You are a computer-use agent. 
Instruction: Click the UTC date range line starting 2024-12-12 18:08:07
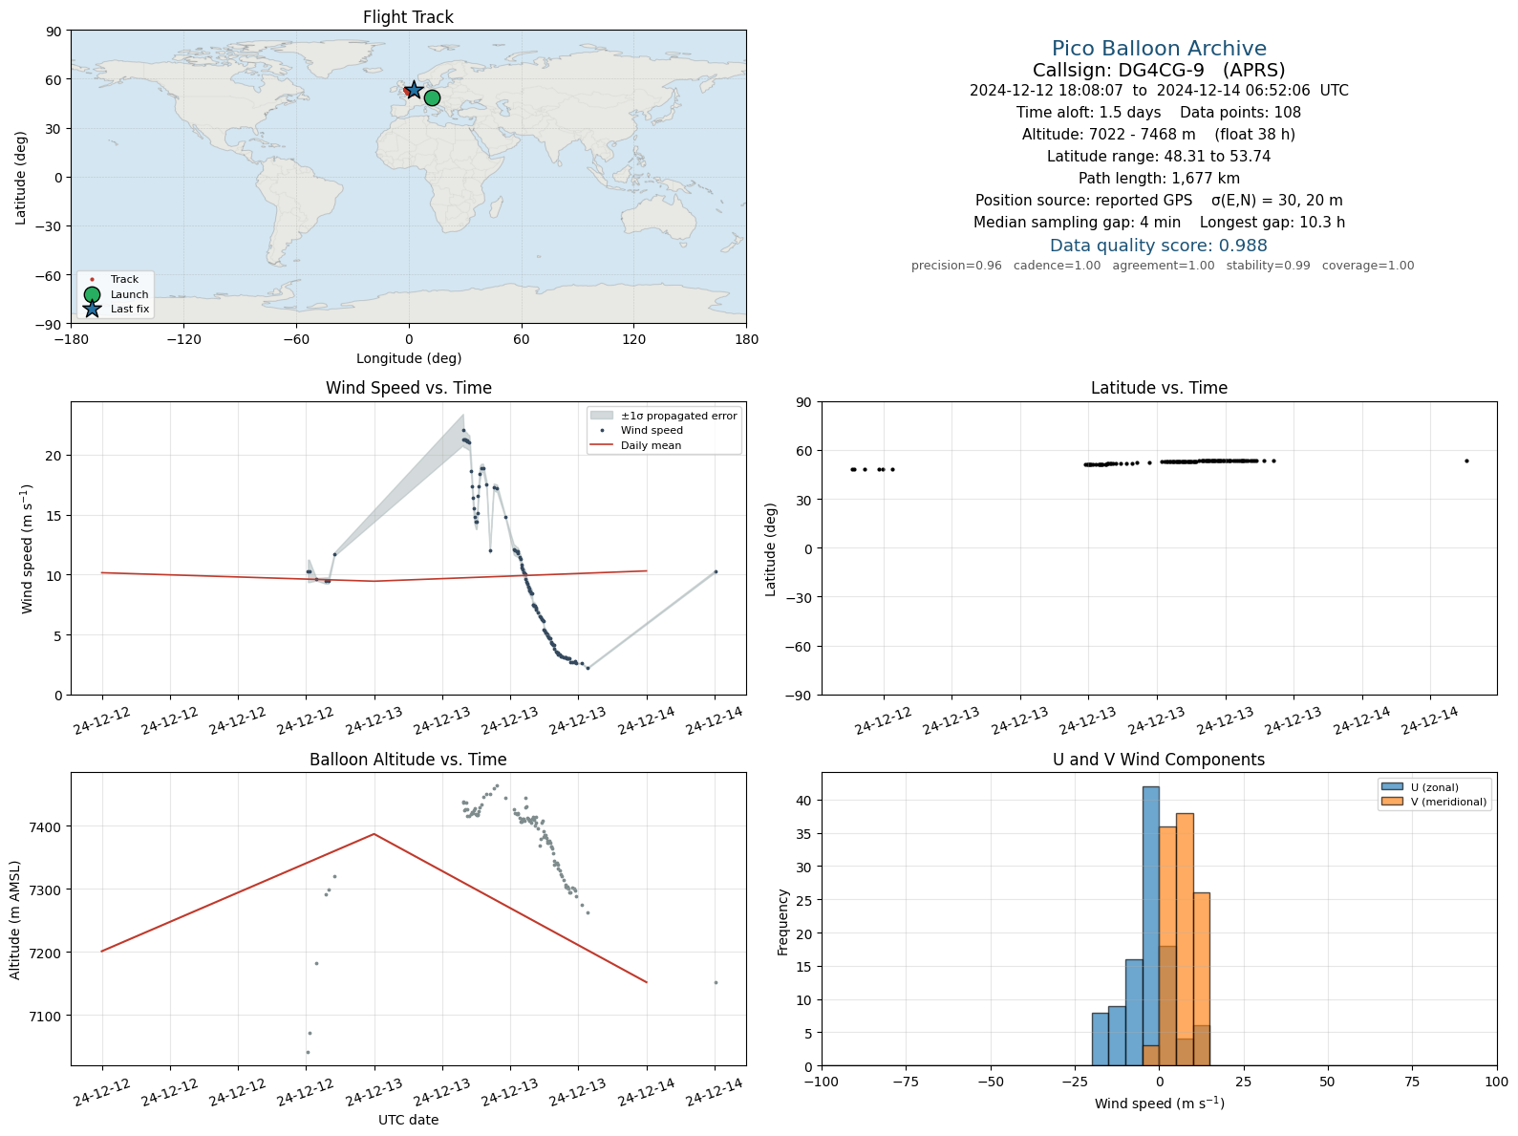click(x=1159, y=91)
